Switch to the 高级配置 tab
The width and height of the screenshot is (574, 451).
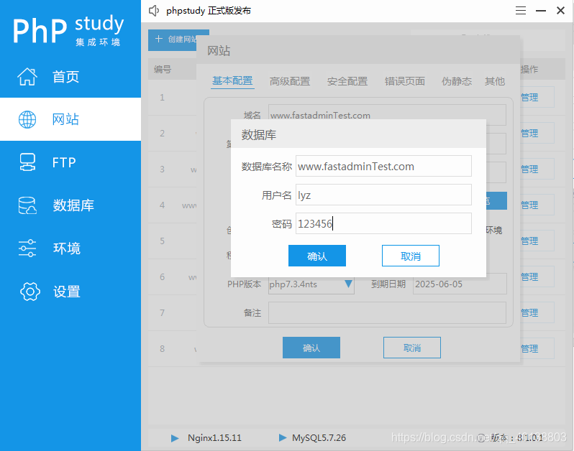tap(290, 81)
